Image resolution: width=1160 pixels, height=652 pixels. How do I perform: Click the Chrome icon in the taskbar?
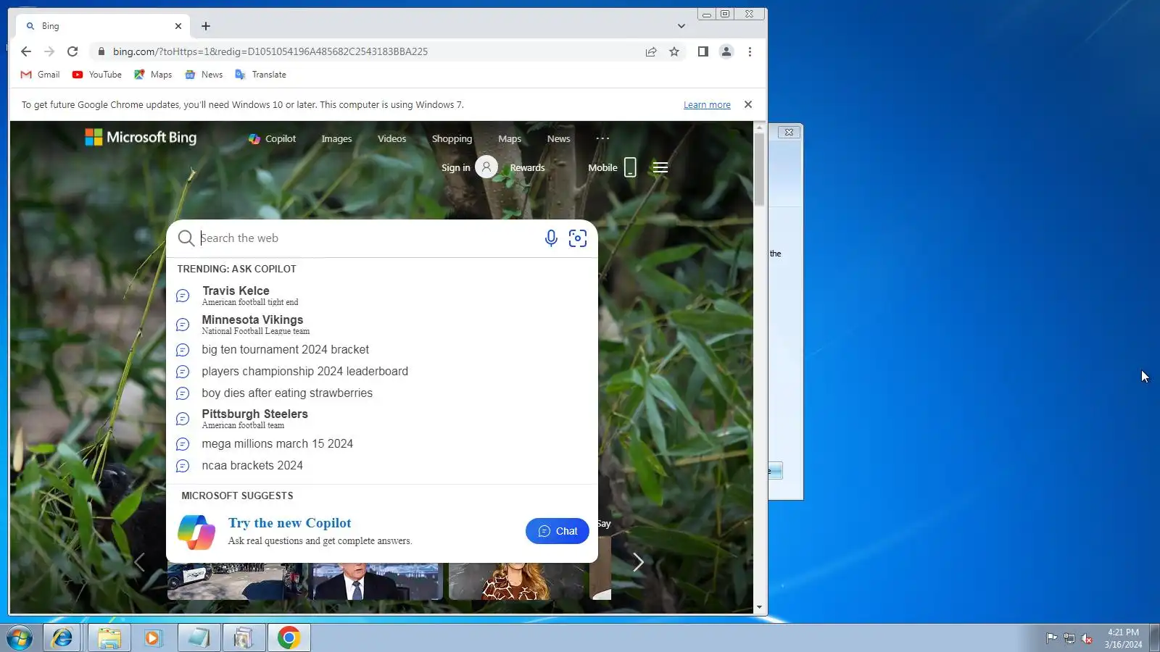(x=289, y=638)
